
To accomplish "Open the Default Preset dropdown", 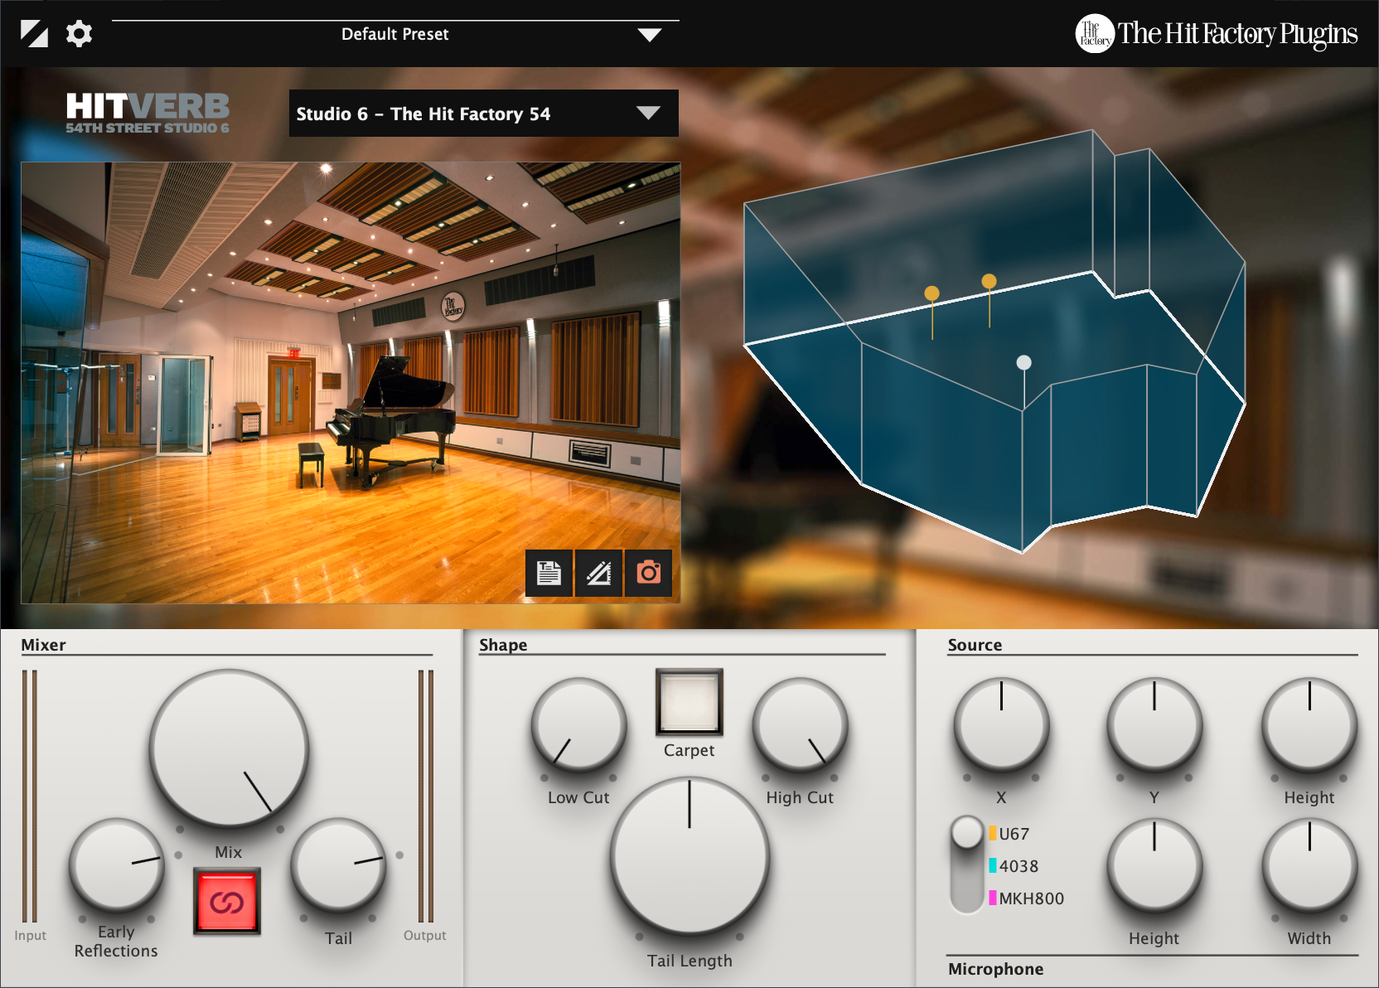I will 394,34.
